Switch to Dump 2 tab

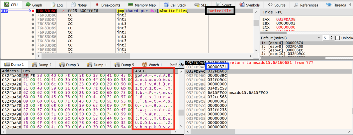click(42, 65)
